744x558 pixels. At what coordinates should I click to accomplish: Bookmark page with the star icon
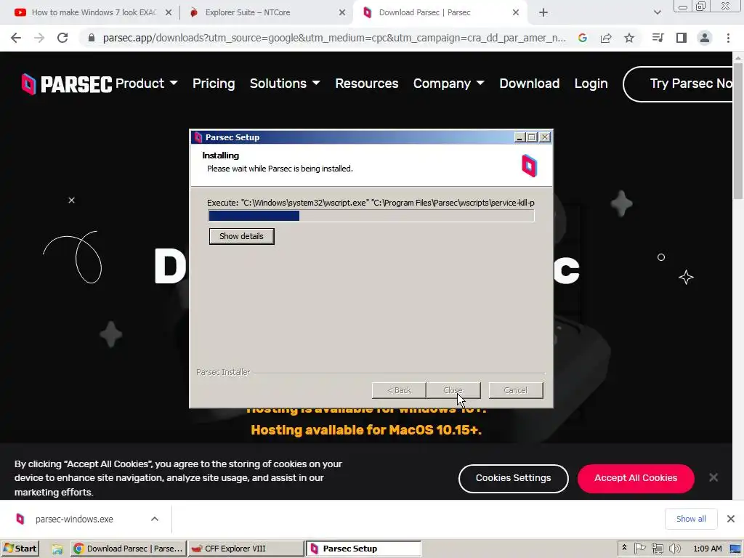point(629,38)
